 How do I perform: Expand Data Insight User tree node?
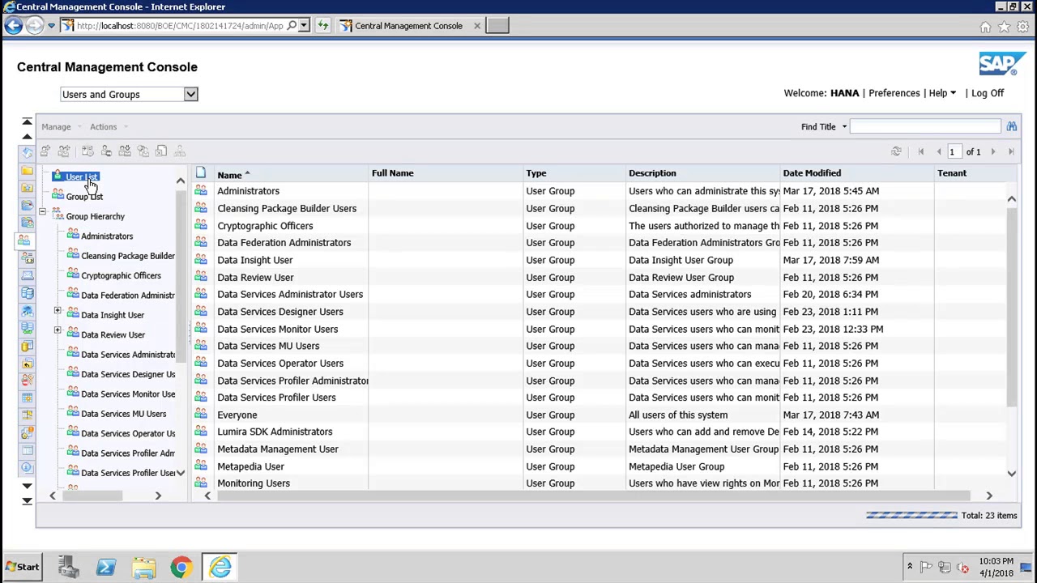click(x=58, y=311)
